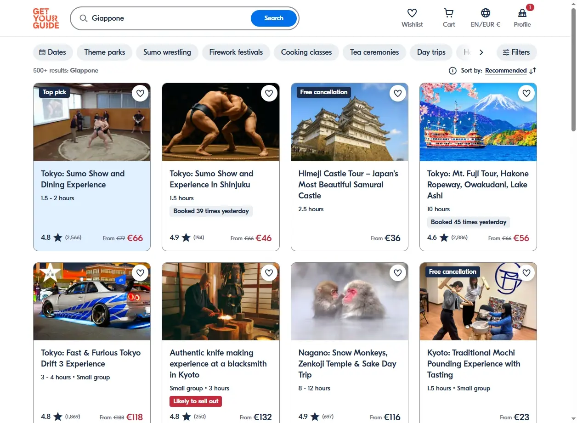Wishlist the Tokyo Sumo Show and Dining card
Image resolution: width=577 pixels, height=423 pixels.
(141, 94)
